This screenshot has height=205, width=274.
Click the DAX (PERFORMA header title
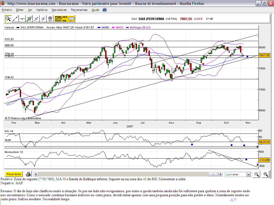[x=151, y=19]
